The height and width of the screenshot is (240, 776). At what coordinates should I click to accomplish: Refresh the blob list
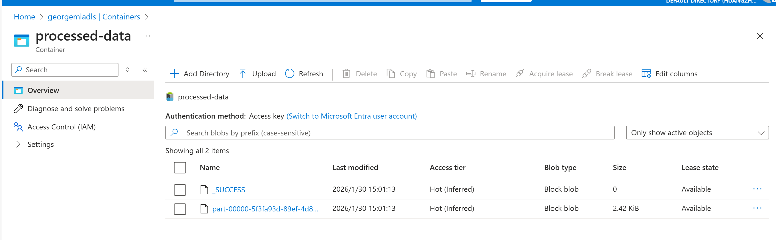[x=304, y=74]
